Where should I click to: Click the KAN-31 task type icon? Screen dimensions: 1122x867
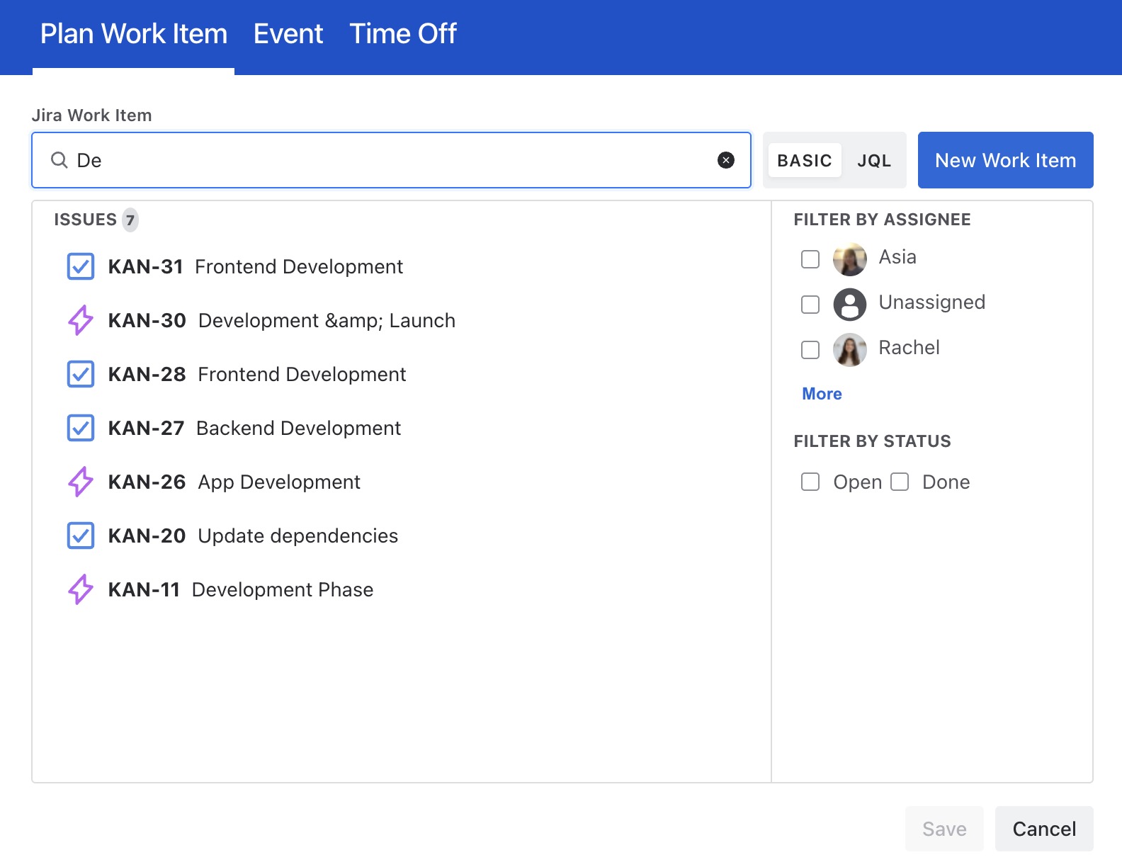tap(81, 267)
